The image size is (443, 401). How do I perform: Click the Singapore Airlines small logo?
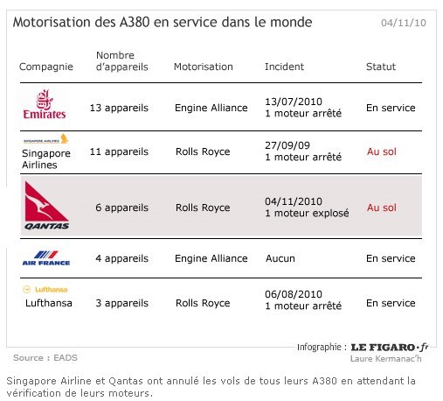click(45, 139)
